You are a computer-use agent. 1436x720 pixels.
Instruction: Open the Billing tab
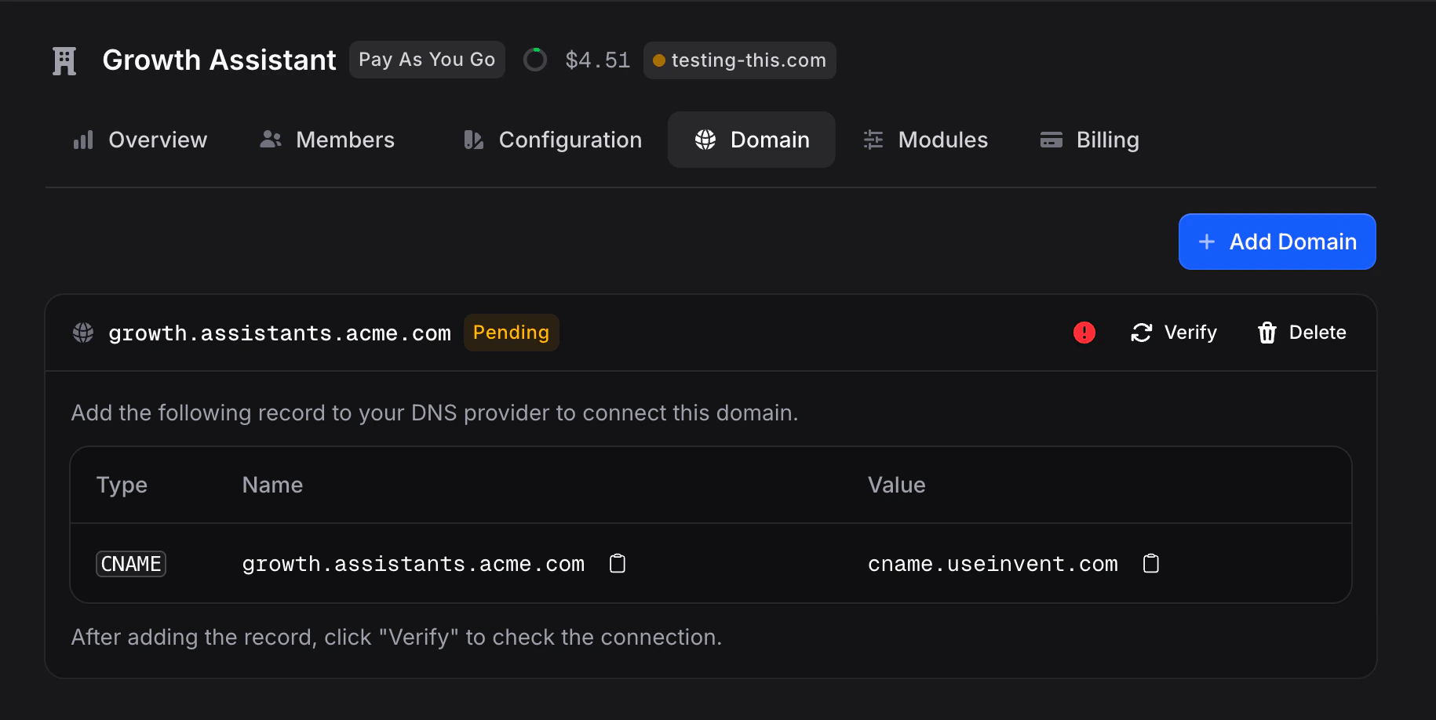tap(1089, 140)
